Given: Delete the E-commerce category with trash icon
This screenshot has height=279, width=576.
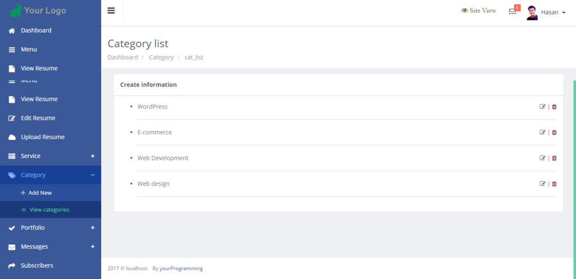Looking at the screenshot, I should point(554,132).
